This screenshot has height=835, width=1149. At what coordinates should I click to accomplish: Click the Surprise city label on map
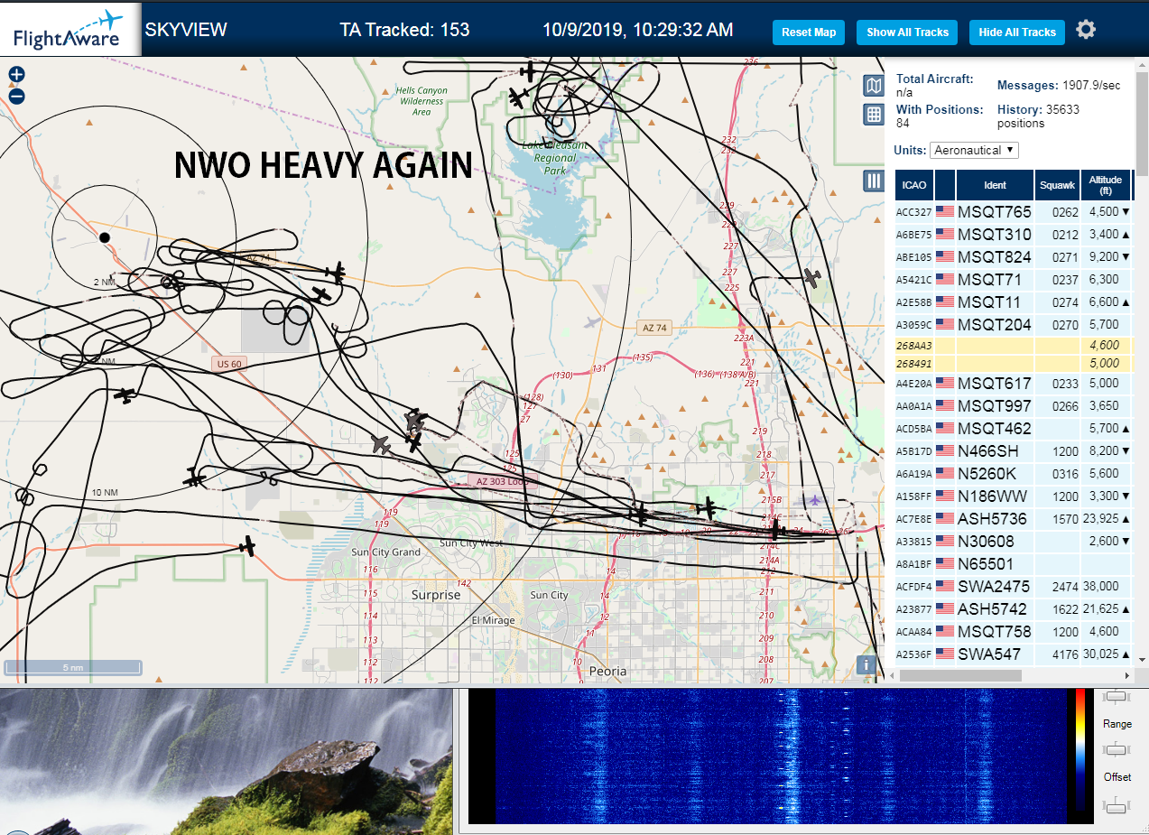point(436,595)
